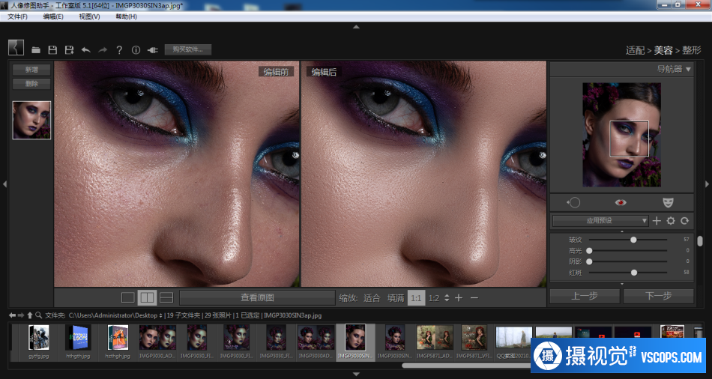Open preset settings gear icon

tap(671, 221)
